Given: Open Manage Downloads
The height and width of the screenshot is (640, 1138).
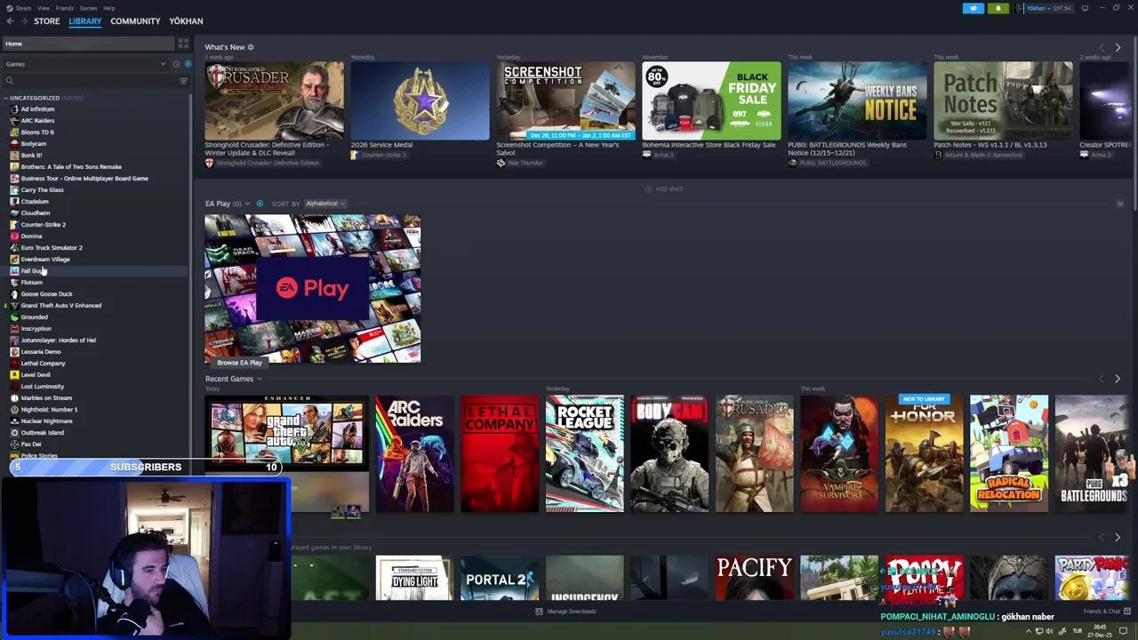Looking at the screenshot, I should click(x=565, y=612).
